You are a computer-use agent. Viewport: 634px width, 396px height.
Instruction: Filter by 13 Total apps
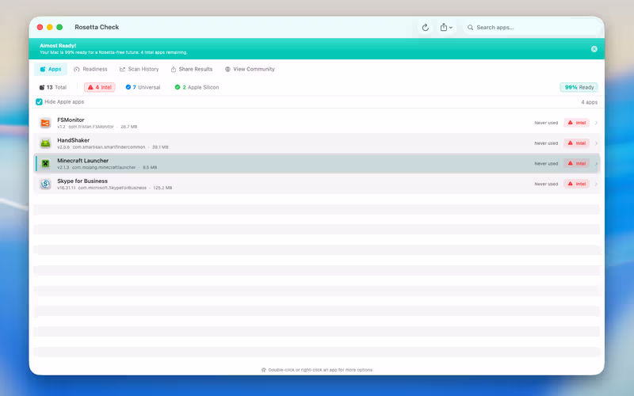pyautogui.click(x=53, y=87)
